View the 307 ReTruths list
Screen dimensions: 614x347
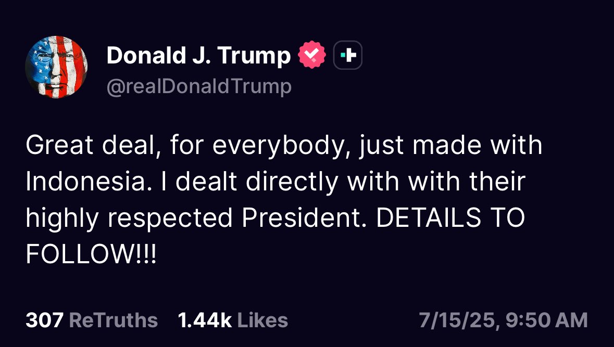click(x=92, y=320)
